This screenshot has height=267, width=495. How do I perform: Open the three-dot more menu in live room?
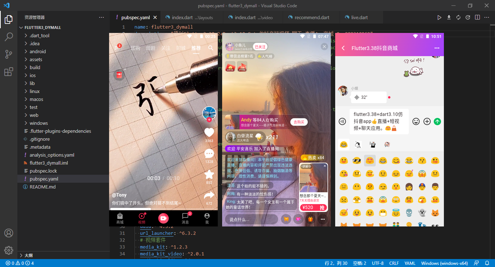click(x=323, y=219)
